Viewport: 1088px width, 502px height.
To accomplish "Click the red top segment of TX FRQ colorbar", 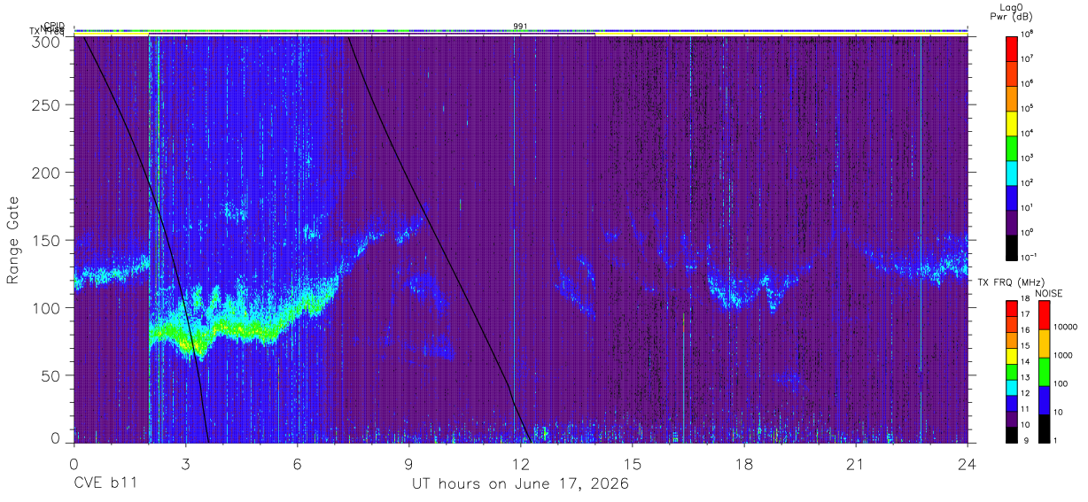I will 1012,309.
